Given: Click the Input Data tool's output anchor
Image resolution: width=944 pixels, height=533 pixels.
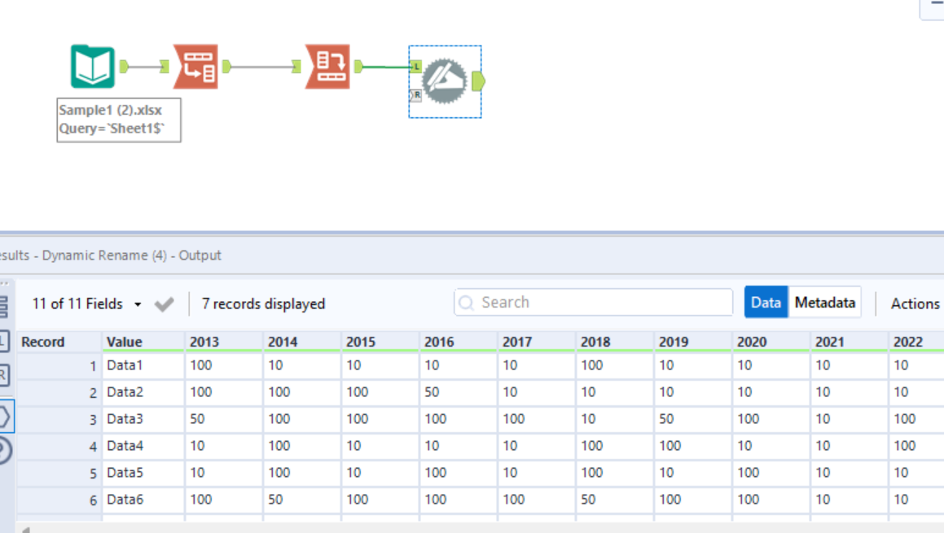Looking at the screenshot, I should (x=125, y=67).
